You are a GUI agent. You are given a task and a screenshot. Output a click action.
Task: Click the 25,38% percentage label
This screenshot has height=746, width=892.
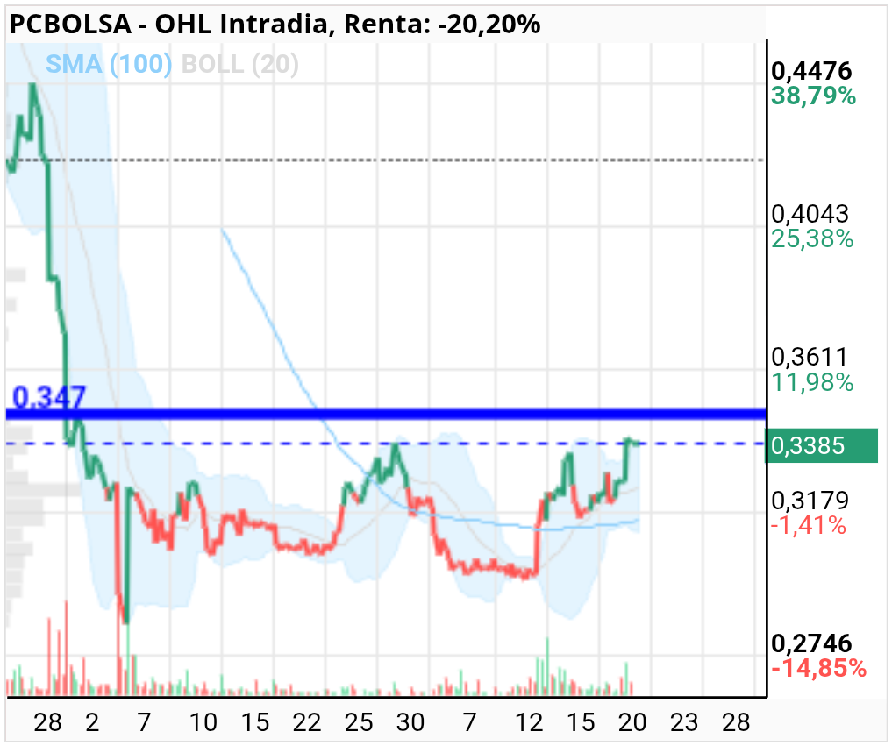pos(812,238)
